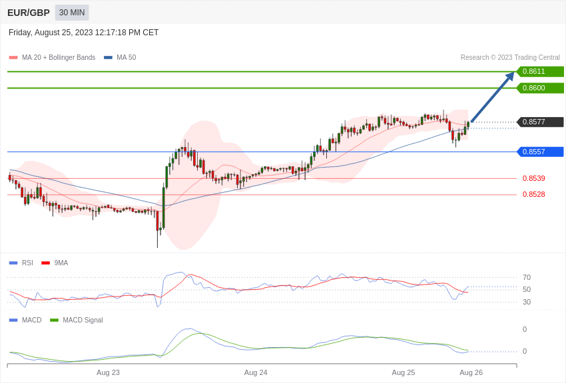Click the black 0.8577 current price tag
This screenshot has width=566, height=383.
coord(540,122)
